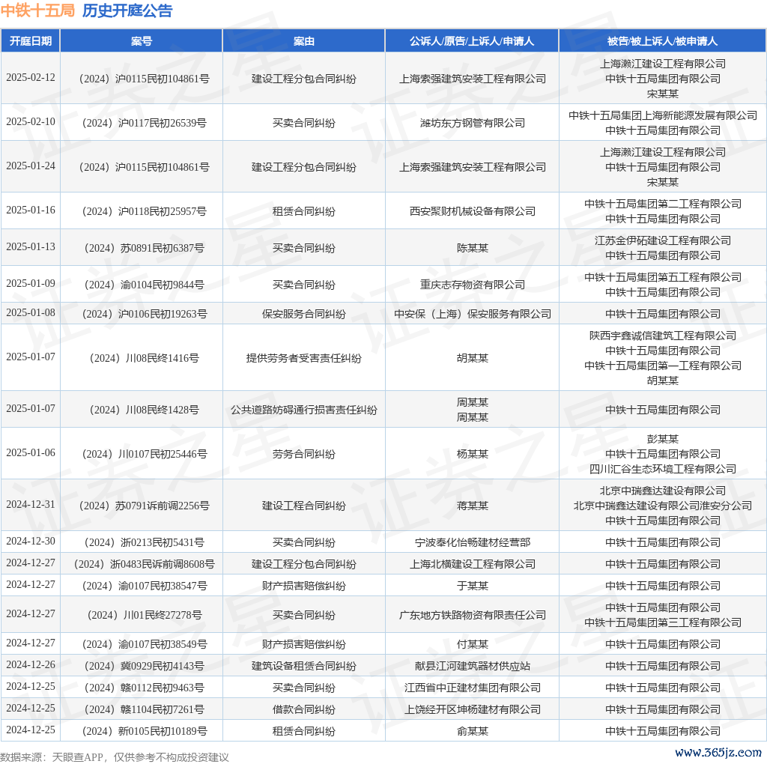Click case number '浙0213民初5431号'

click(162, 542)
